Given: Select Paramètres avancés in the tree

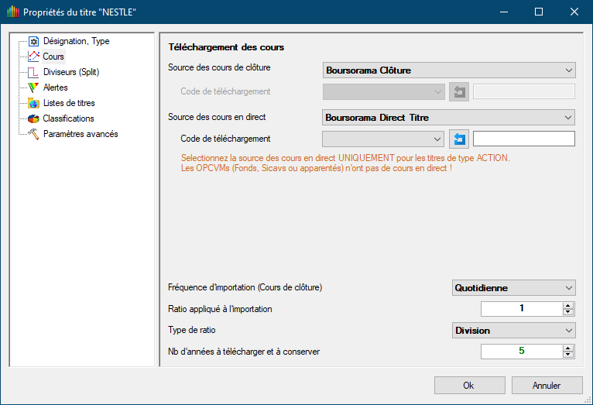Looking at the screenshot, I should point(81,134).
